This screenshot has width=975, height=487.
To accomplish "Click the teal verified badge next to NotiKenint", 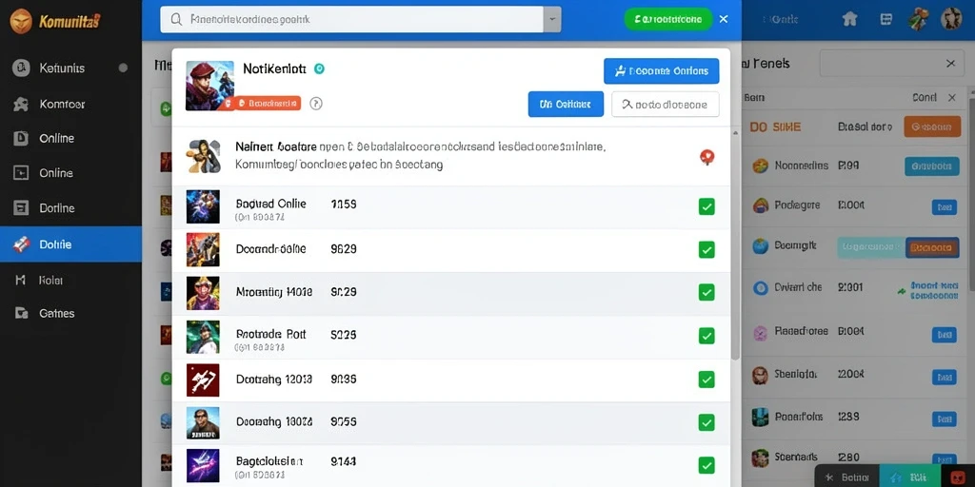I will tap(319, 68).
